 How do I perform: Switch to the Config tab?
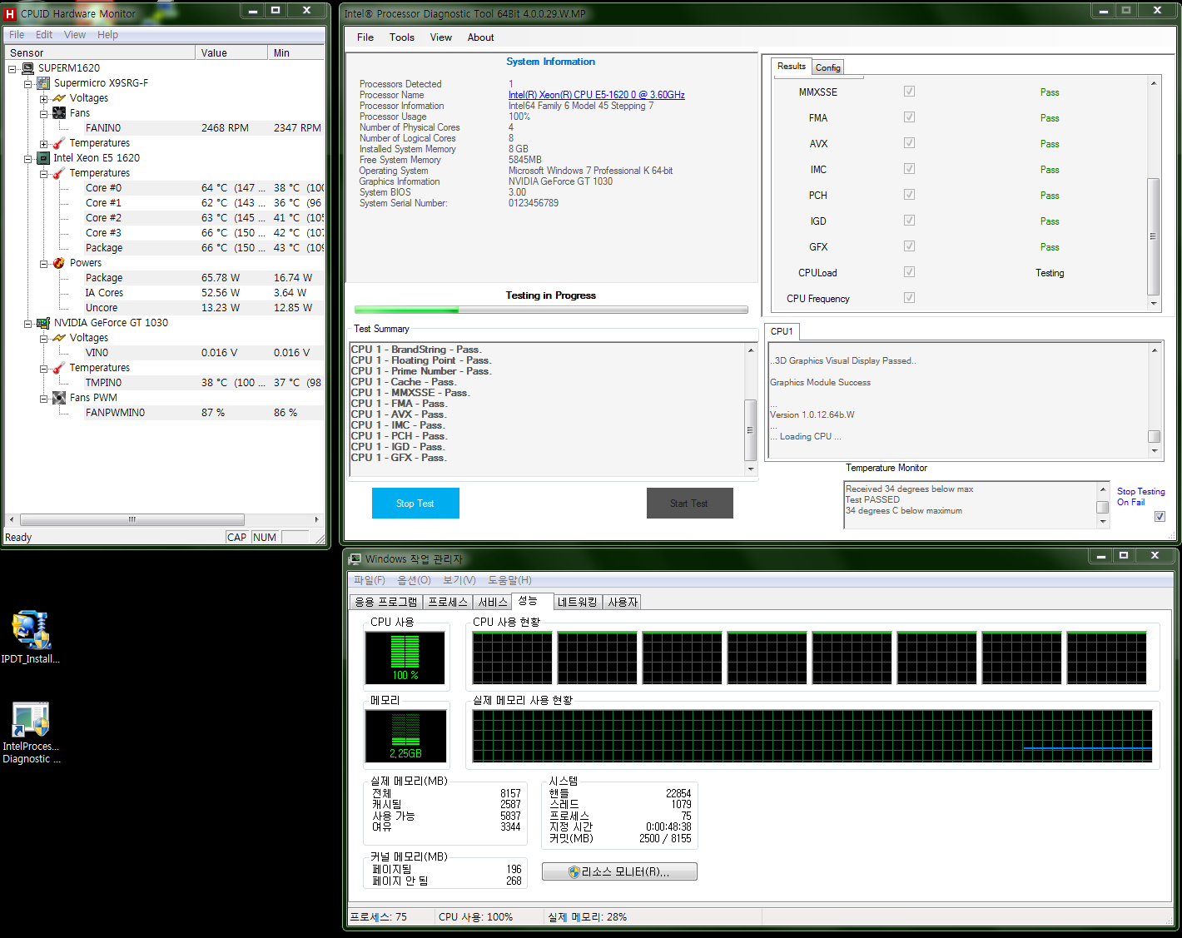click(x=827, y=67)
